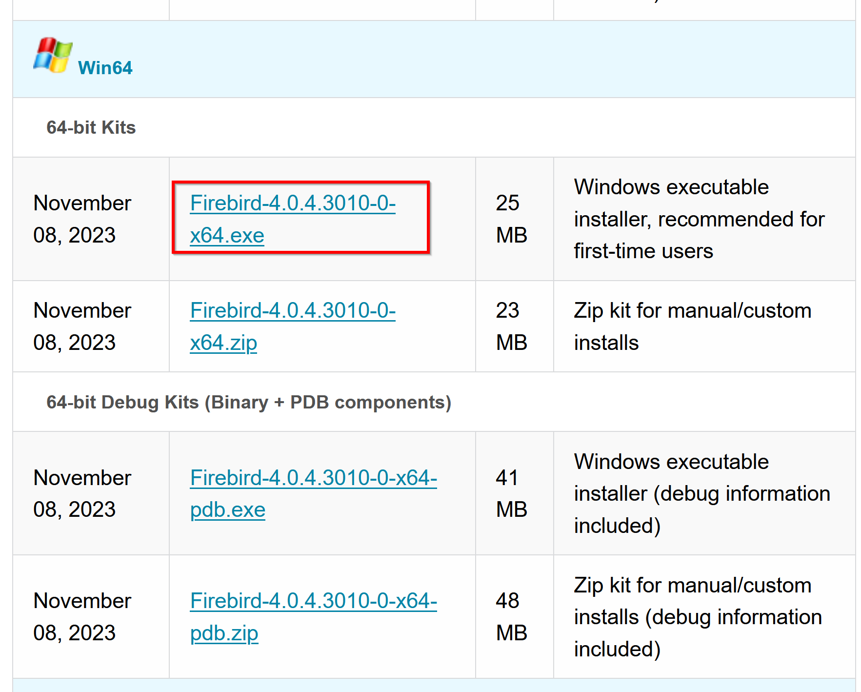Open the Win64 section heading link

(x=105, y=68)
